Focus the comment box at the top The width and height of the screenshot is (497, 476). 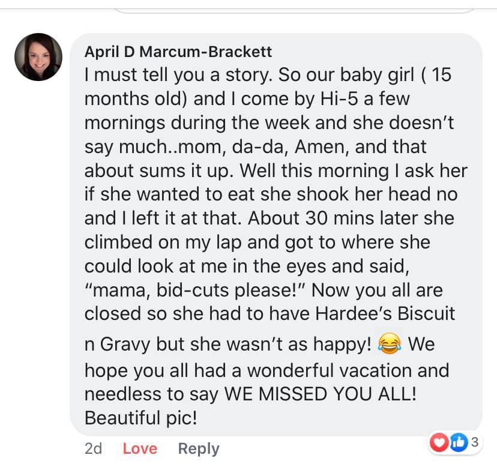294,7
